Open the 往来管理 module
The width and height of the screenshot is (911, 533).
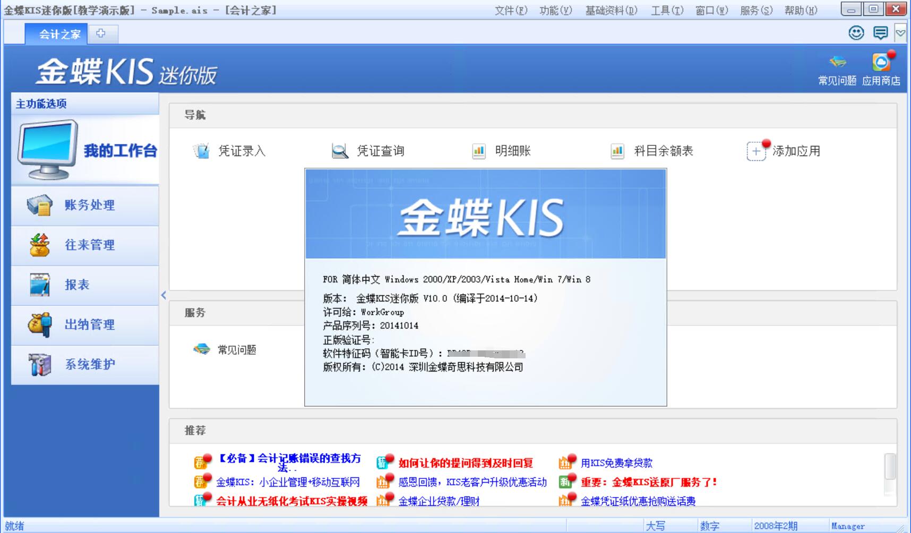(85, 245)
